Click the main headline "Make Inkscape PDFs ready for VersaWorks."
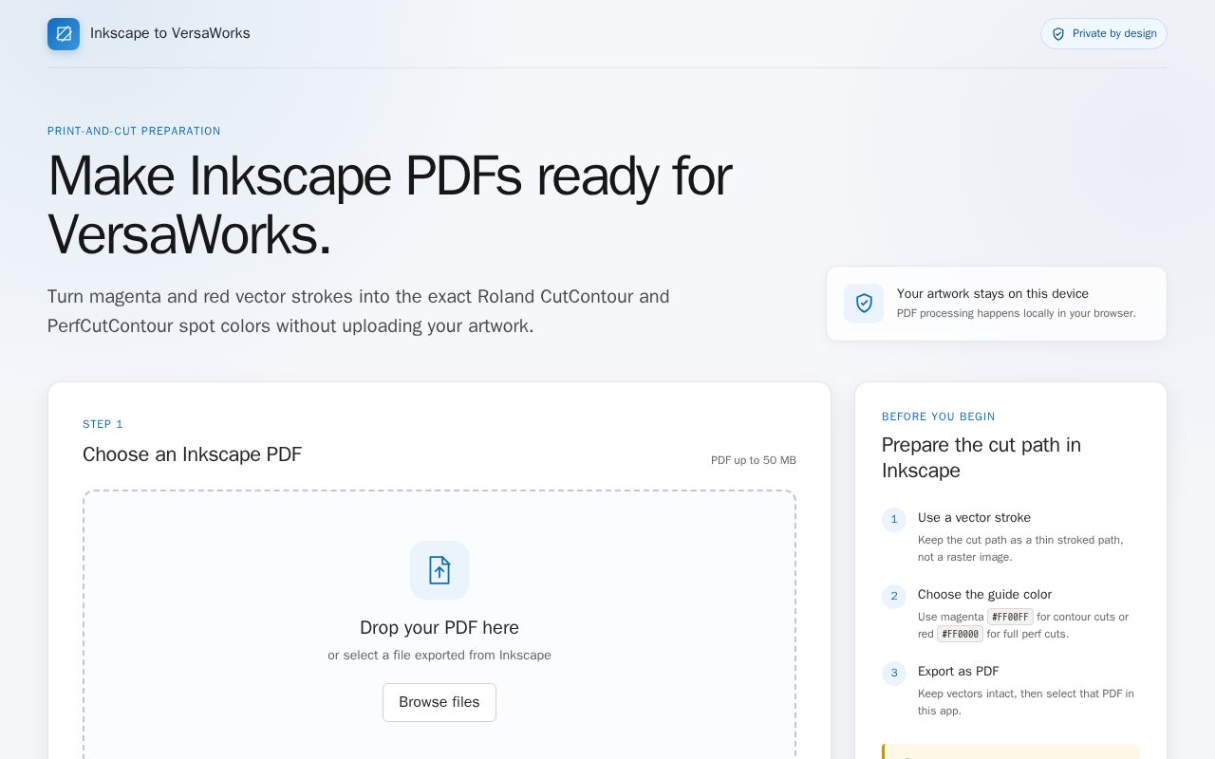 pyautogui.click(x=389, y=206)
